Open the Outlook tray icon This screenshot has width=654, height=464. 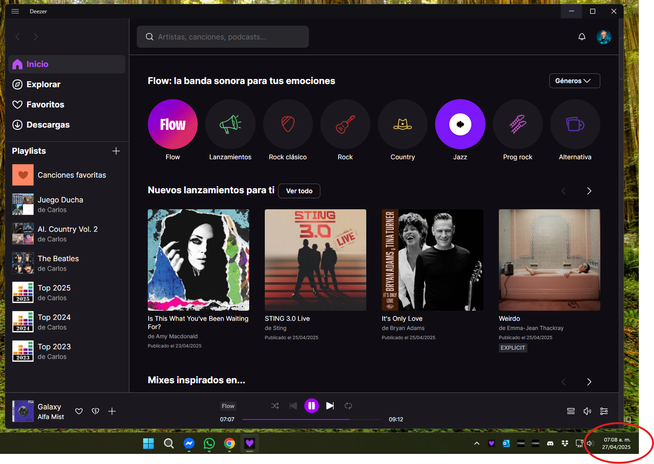[506, 443]
